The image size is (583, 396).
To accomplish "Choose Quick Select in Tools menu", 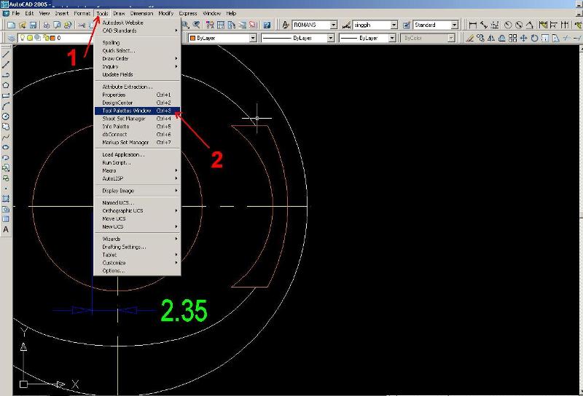I will point(137,50).
